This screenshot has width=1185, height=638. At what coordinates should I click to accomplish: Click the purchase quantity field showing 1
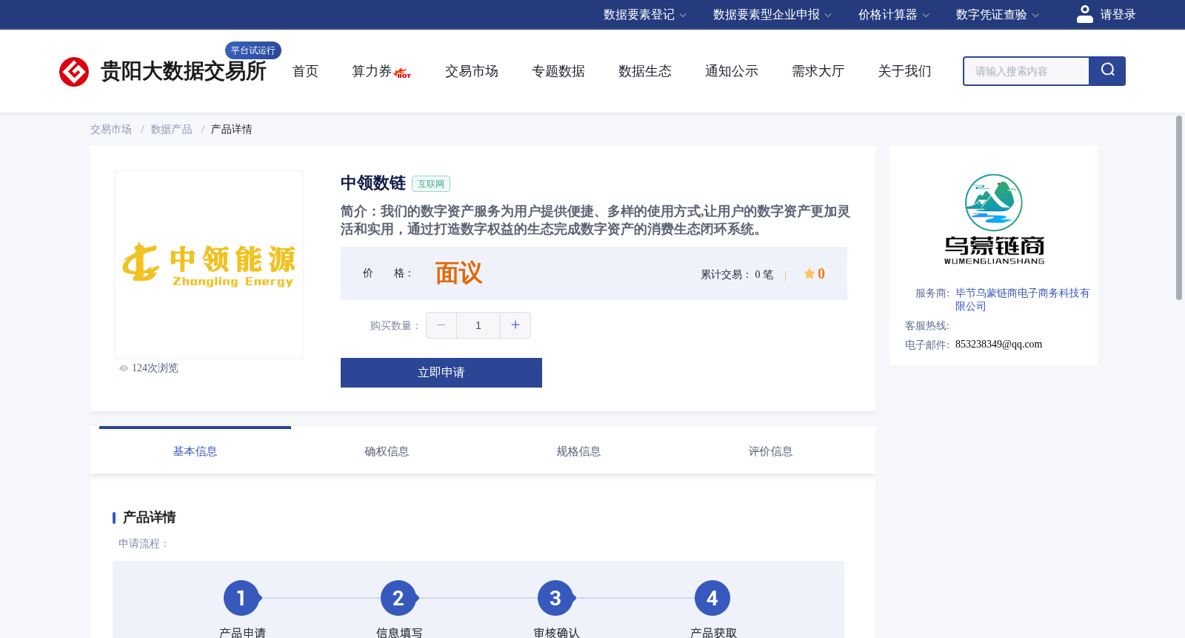coord(478,325)
